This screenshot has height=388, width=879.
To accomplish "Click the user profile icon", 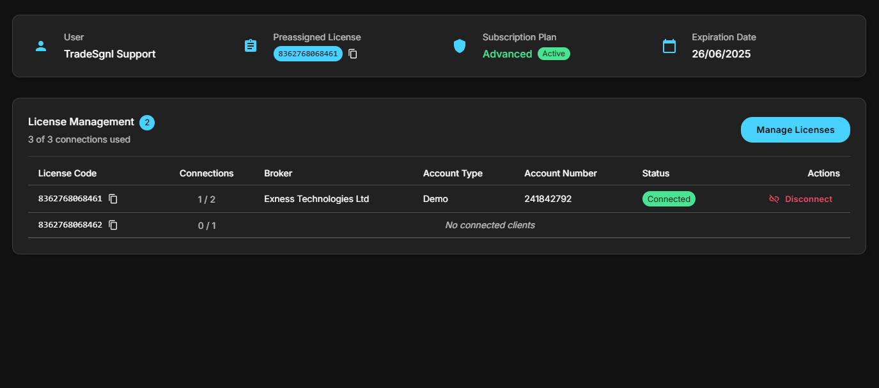I will pos(41,45).
